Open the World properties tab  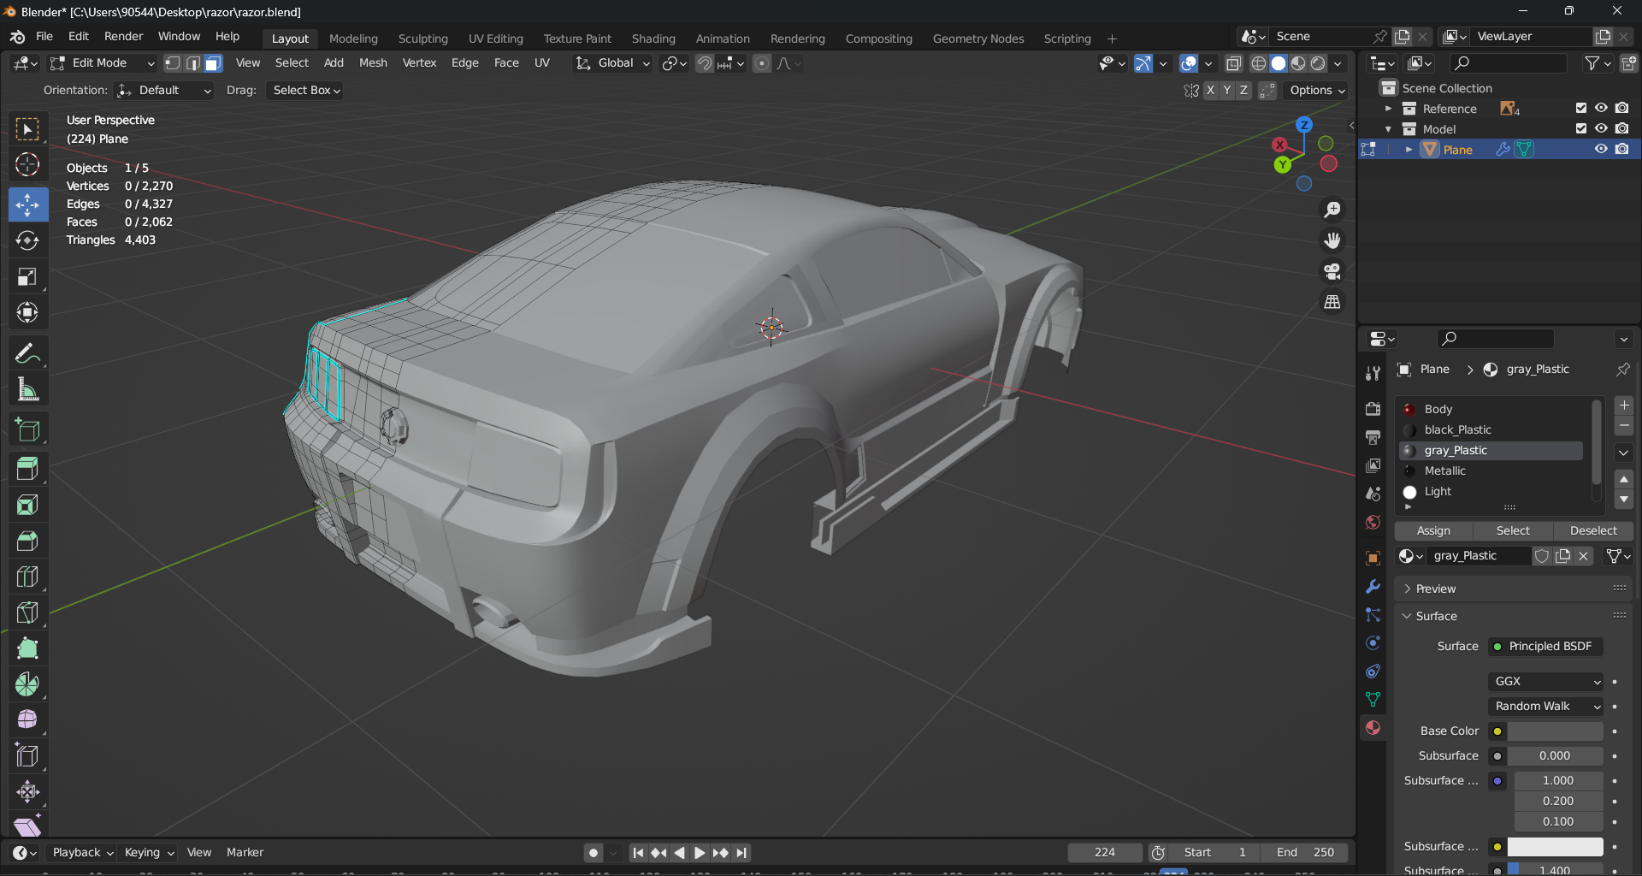coord(1373,522)
